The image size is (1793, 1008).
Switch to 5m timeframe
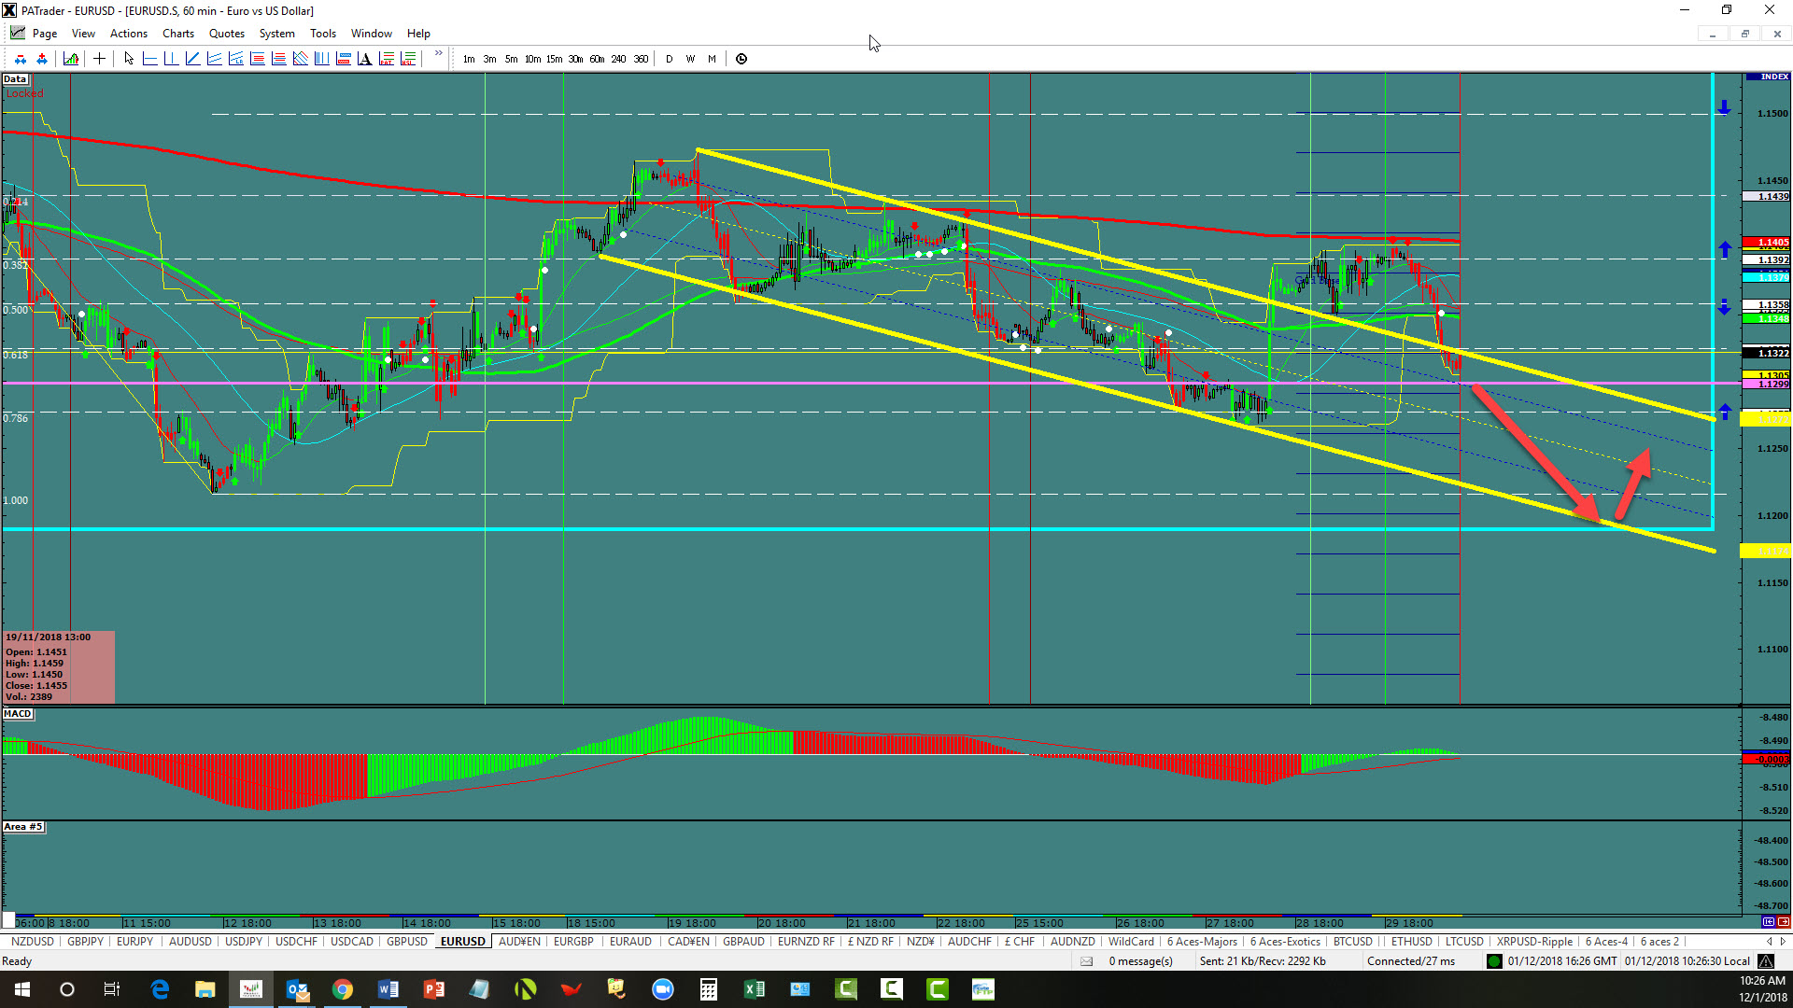tap(512, 59)
